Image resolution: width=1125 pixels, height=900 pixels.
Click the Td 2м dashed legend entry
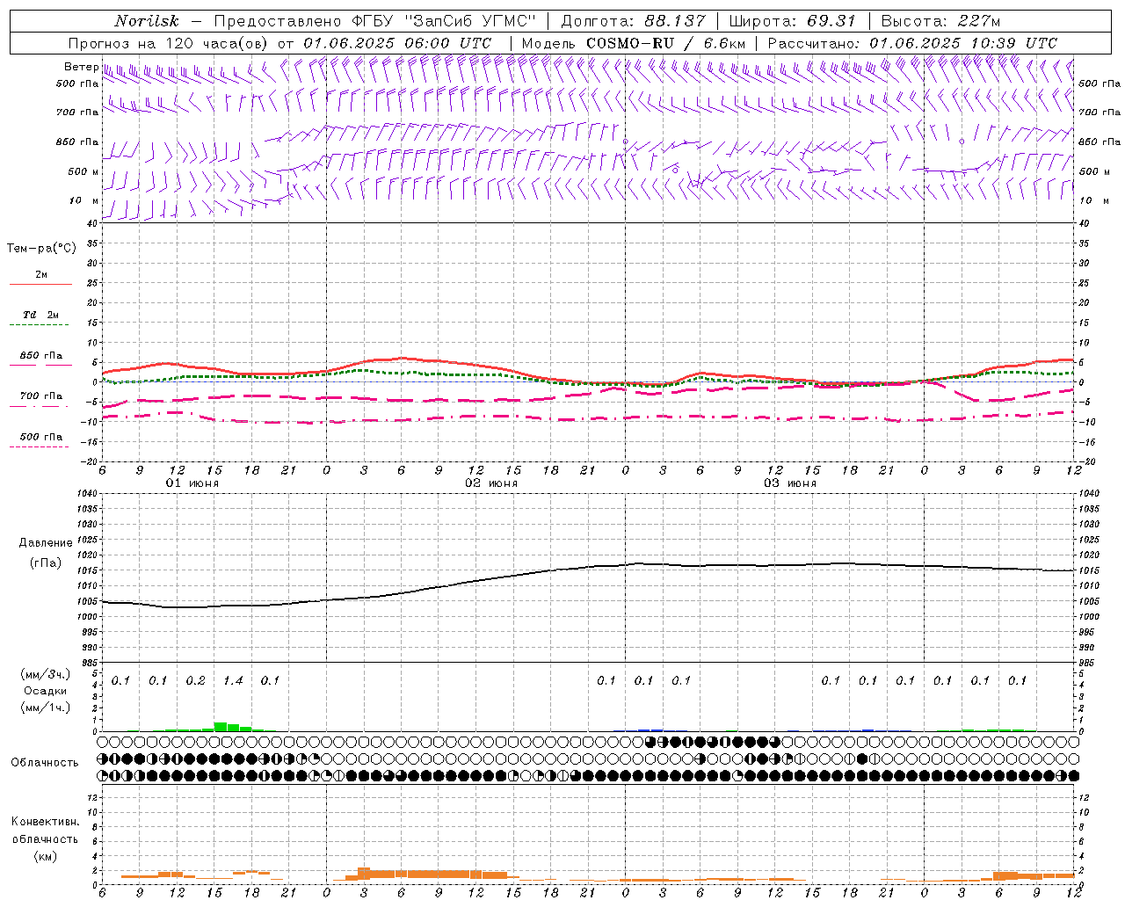click(x=40, y=315)
